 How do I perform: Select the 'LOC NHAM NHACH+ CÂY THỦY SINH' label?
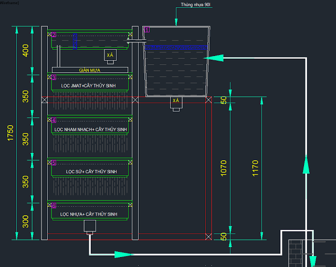[90, 129]
